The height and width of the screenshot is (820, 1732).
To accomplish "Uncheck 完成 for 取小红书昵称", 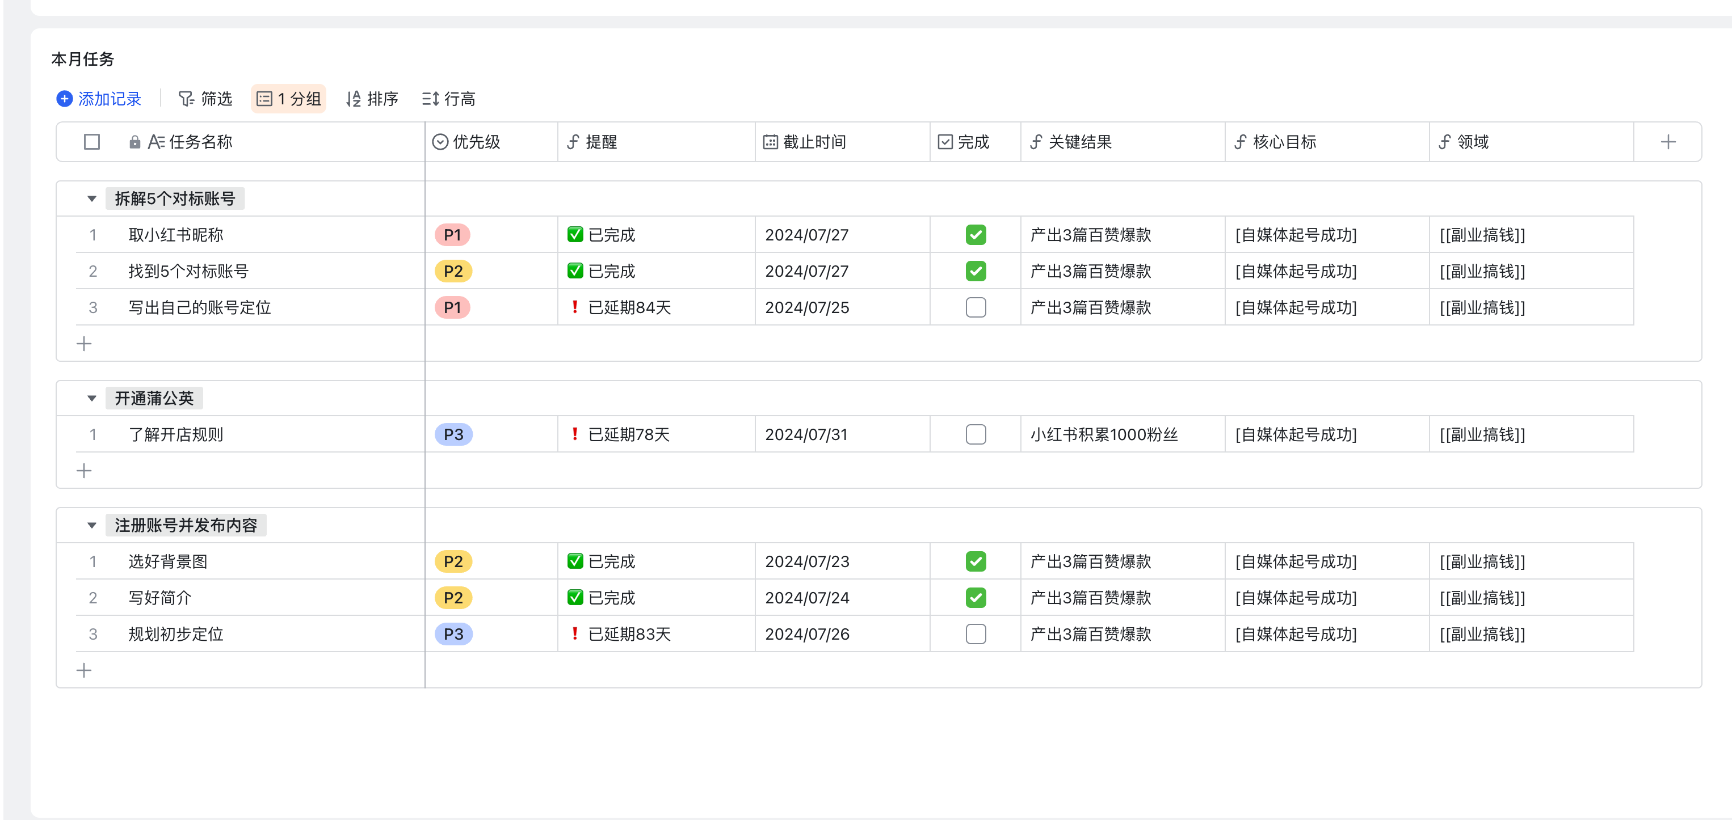I will [976, 235].
